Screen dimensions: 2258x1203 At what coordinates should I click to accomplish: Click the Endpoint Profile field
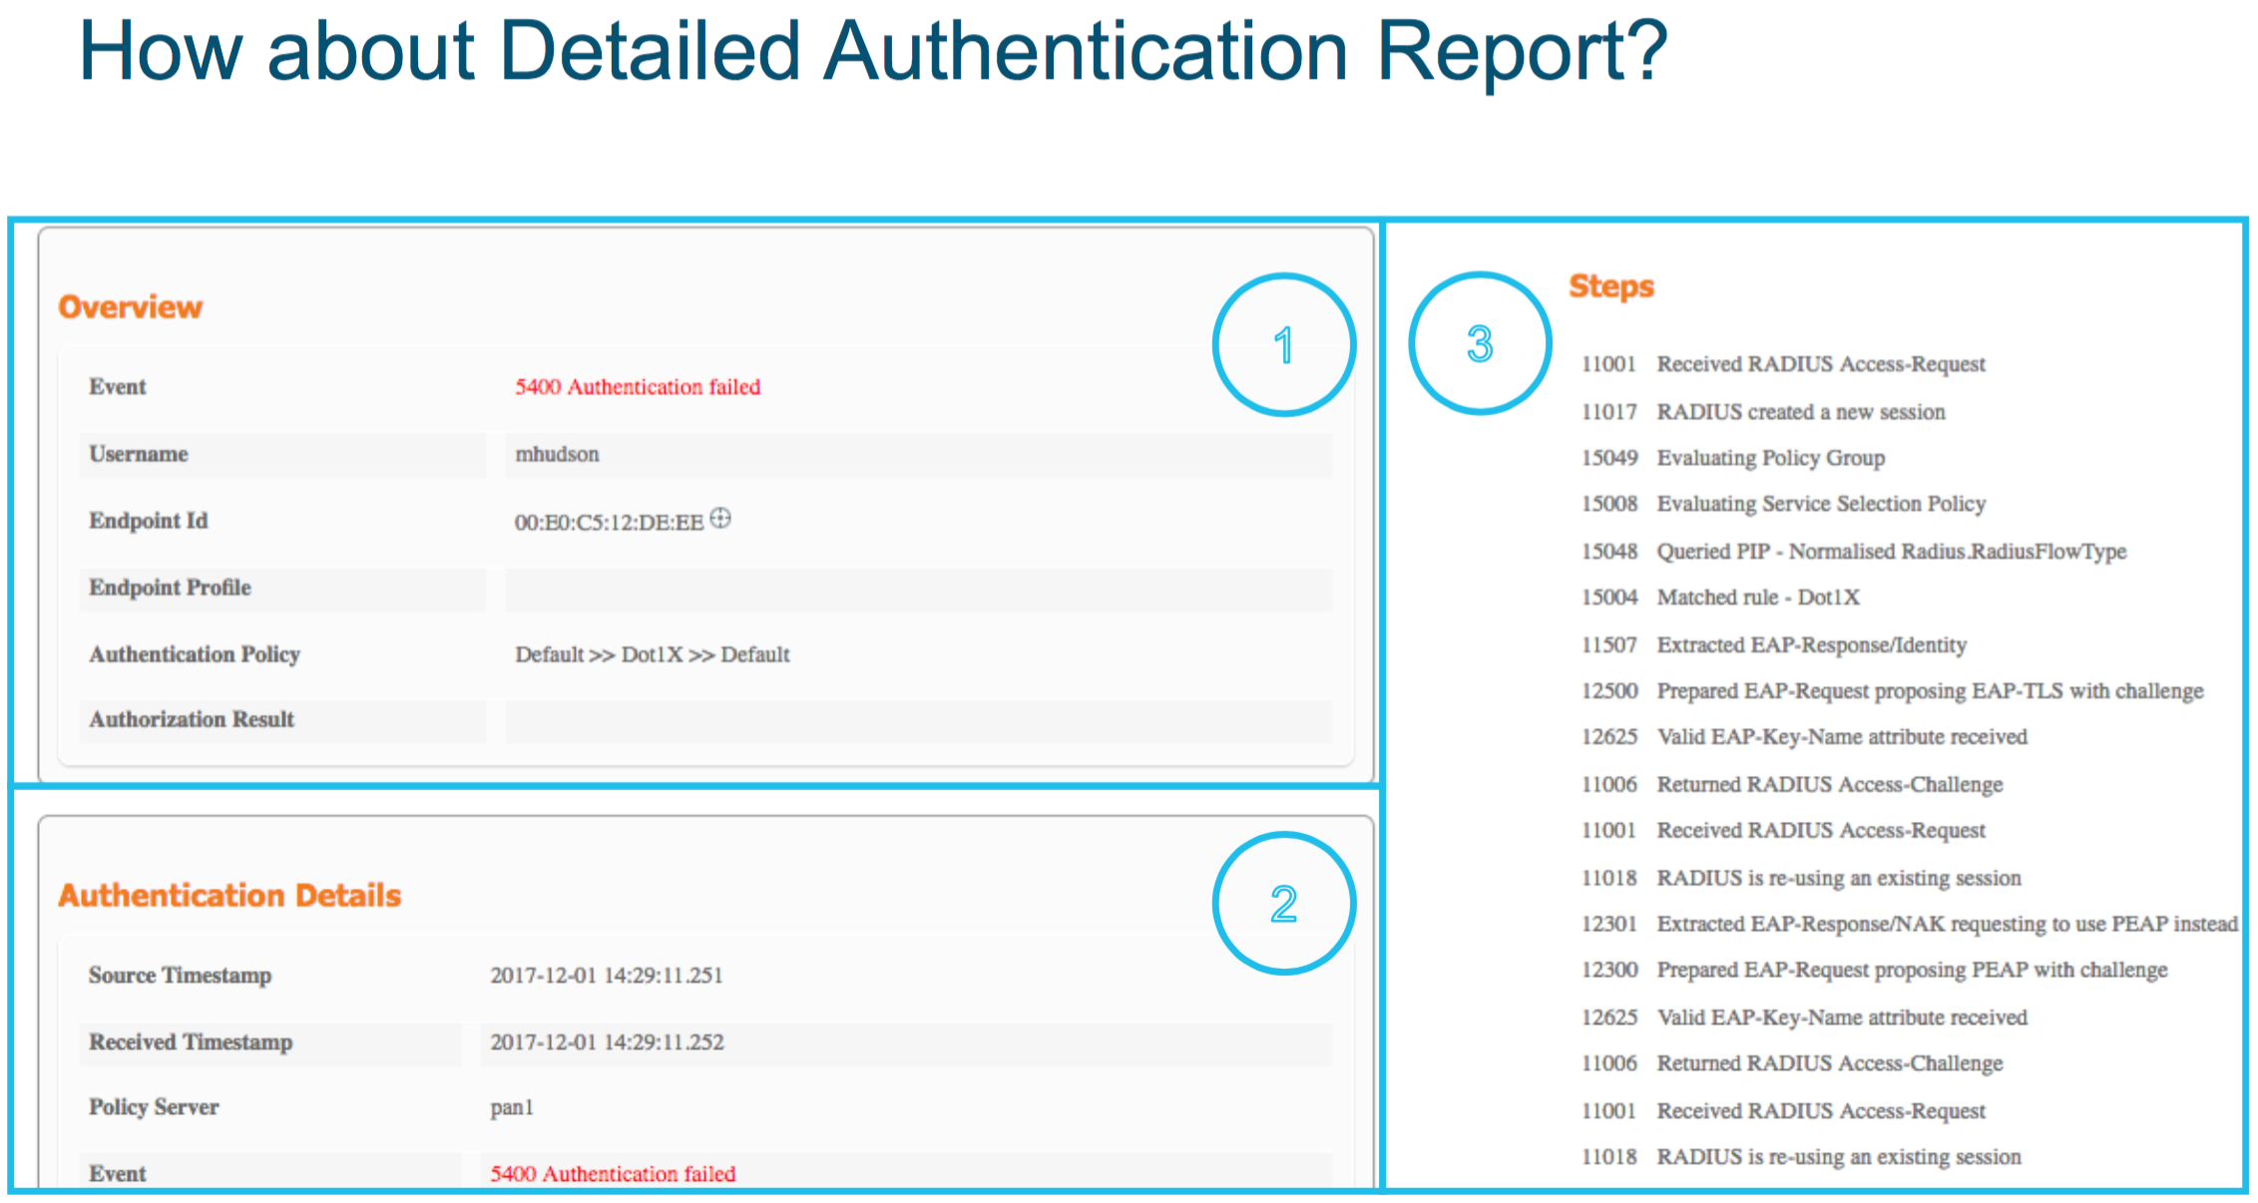pos(170,588)
